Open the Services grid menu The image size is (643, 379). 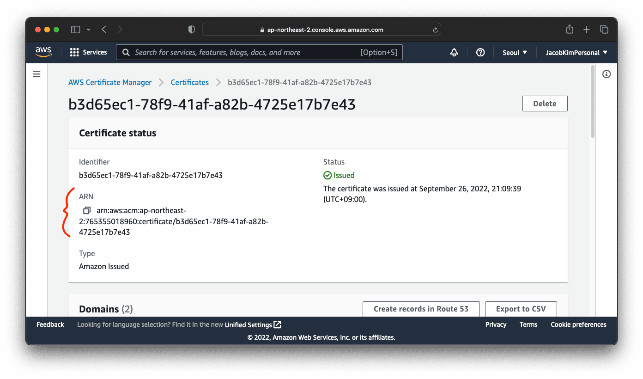(x=88, y=52)
